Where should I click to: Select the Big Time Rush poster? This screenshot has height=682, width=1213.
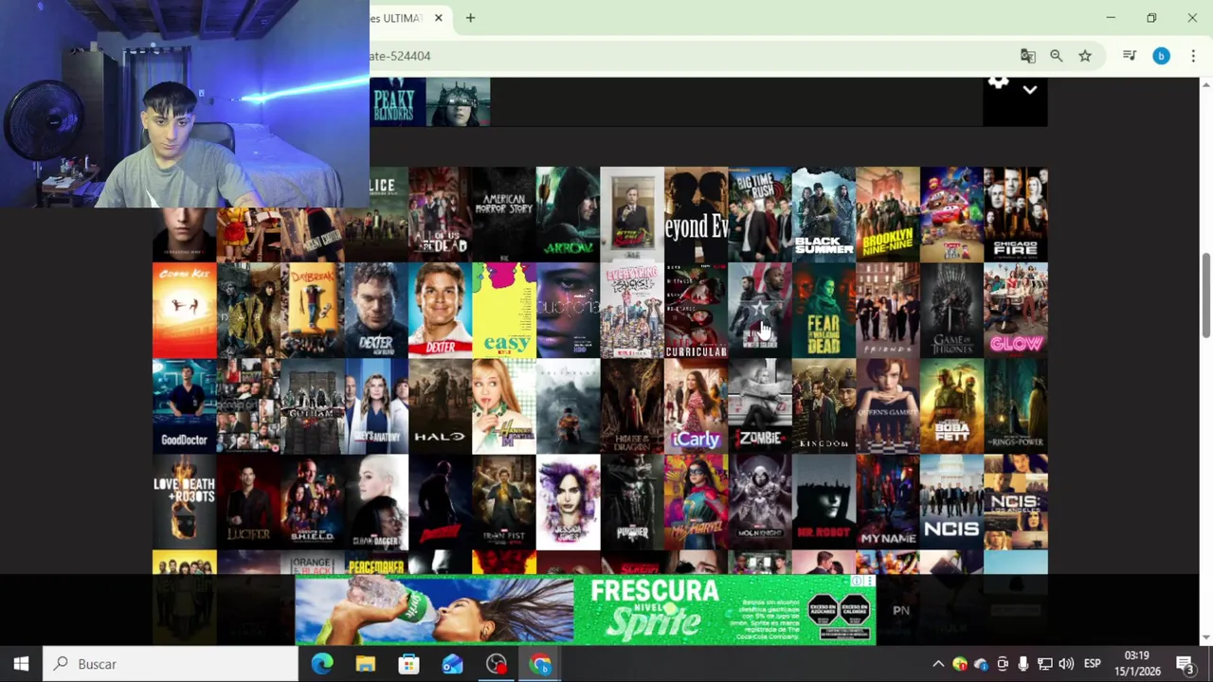(x=759, y=214)
